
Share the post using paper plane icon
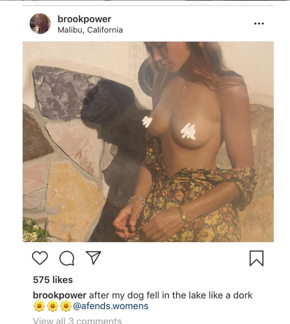pyautogui.click(x=93, y=258)
